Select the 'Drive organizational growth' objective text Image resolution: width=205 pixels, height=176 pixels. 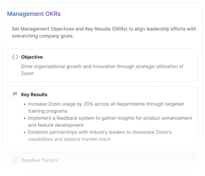pyautogui.click(x=102, y=66)
